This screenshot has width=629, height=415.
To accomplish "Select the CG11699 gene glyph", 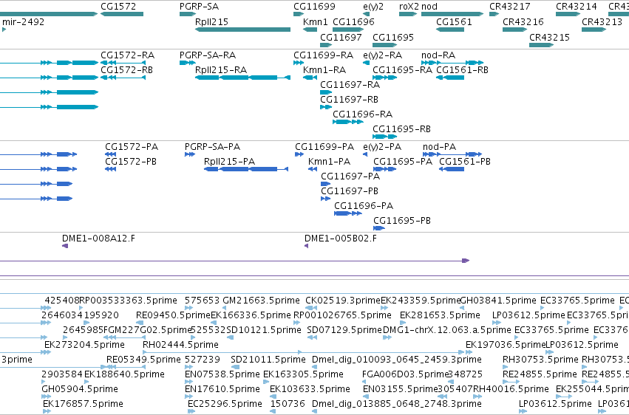I will point(299,14).
